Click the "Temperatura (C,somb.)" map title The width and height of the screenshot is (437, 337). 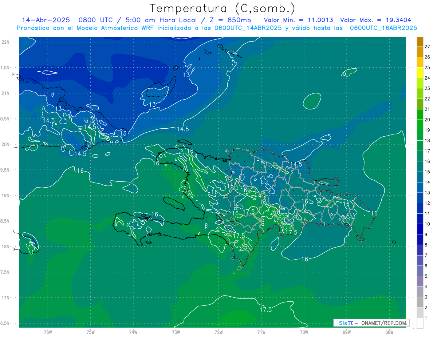[223, 8]
